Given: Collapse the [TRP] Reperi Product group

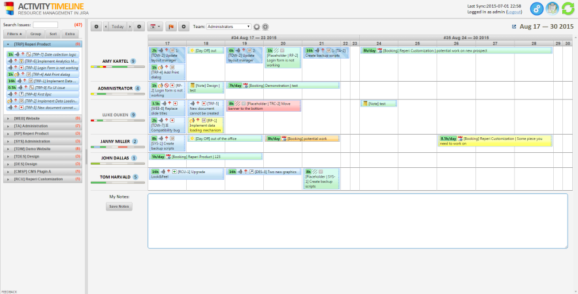Looking at the screenshot, I should pos(9,44).
